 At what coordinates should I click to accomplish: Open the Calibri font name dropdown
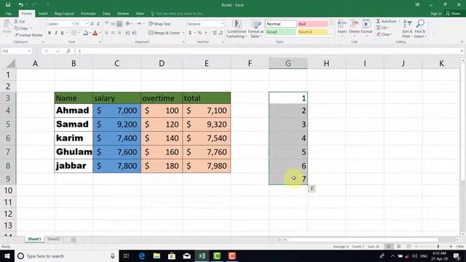click(72, 24)
